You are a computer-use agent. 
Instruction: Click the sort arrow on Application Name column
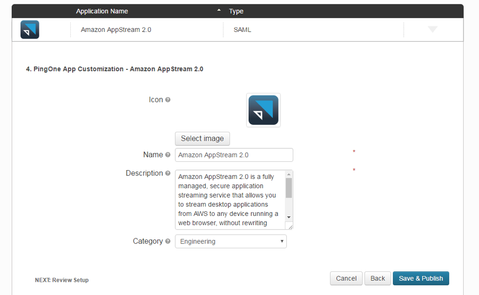[x=219, y=11]
